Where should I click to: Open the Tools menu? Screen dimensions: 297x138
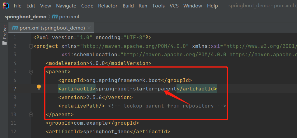pos(158,6)
